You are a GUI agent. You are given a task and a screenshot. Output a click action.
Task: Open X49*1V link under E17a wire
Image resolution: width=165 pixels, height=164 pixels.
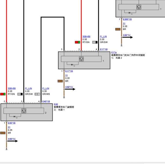pyautogui.click(x=69, y=87)
